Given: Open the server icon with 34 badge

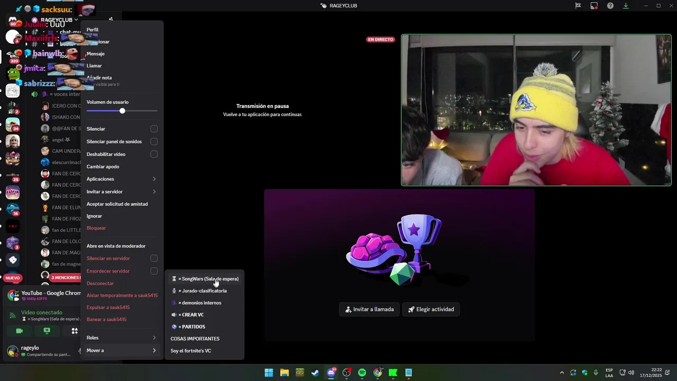Looking at the screenshot, I should [x=13, y=125].
